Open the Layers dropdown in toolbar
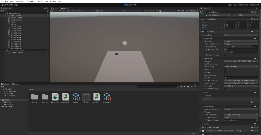 [242, 5]
